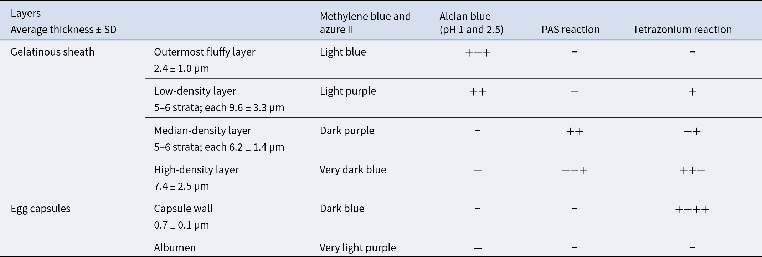The height and width of the screenshot is (257, 762).
Task: Select the "0.7 ± 0.1 µm" thickness value
Action: click(181, 225)
